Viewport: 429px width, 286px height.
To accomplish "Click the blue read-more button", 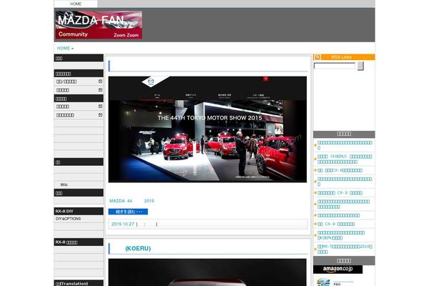I will (x=128, y=212).
